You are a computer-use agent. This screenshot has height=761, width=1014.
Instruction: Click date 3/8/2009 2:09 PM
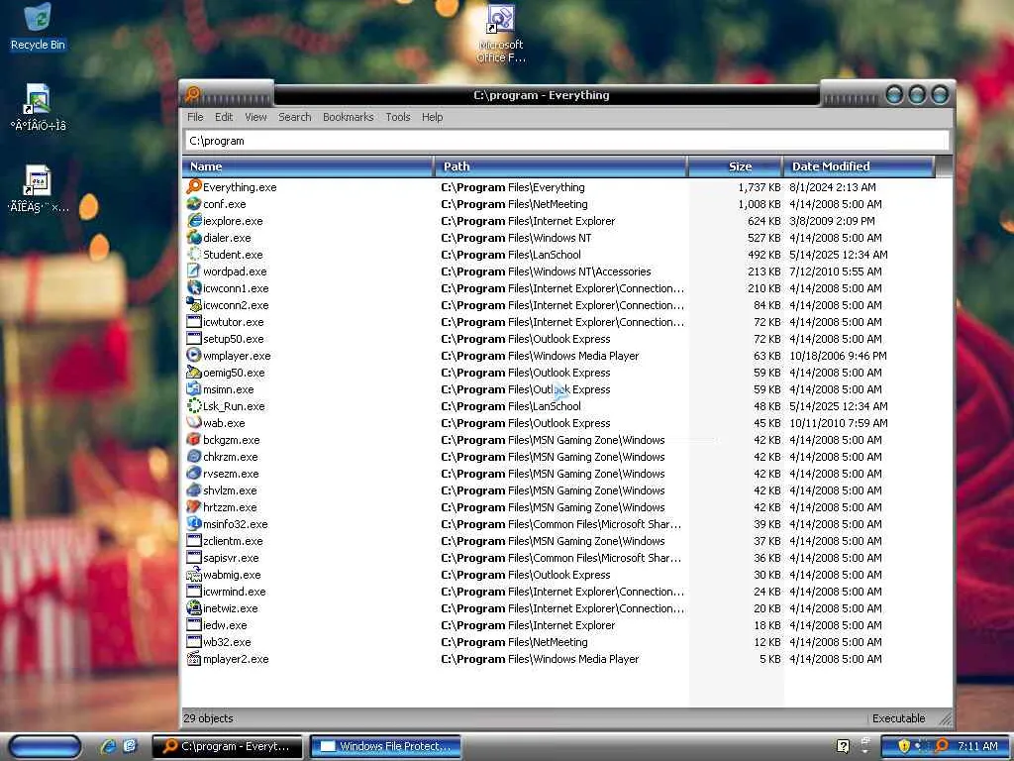tap(832, 221)
